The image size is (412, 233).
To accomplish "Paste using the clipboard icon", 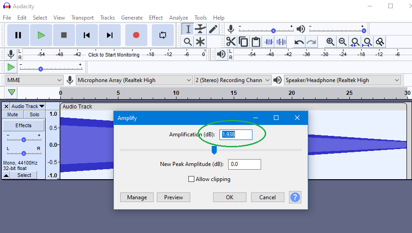I will (x=256, y=41).
